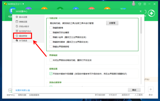Check the 隐藏游戏管家 option
The height and width of the screenshot is (101, 160).
pos(51,42)
